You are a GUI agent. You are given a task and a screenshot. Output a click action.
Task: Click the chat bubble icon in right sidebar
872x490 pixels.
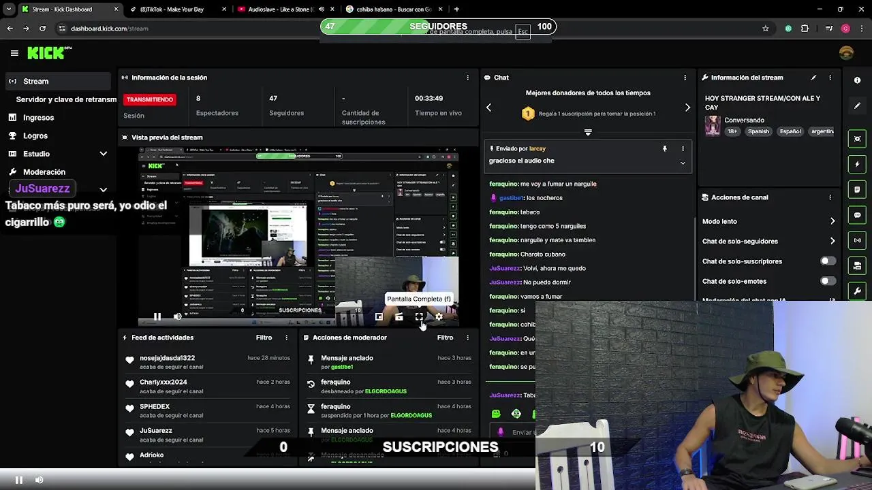857,215
